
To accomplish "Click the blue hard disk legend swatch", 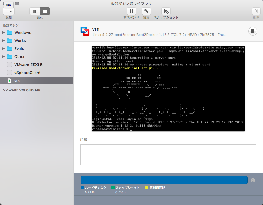I will (x=82, y=188).
